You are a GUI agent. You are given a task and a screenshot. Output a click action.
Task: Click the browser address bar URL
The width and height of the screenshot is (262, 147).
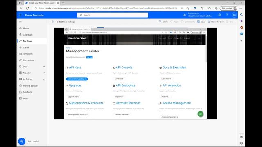(x=108, y=8)
